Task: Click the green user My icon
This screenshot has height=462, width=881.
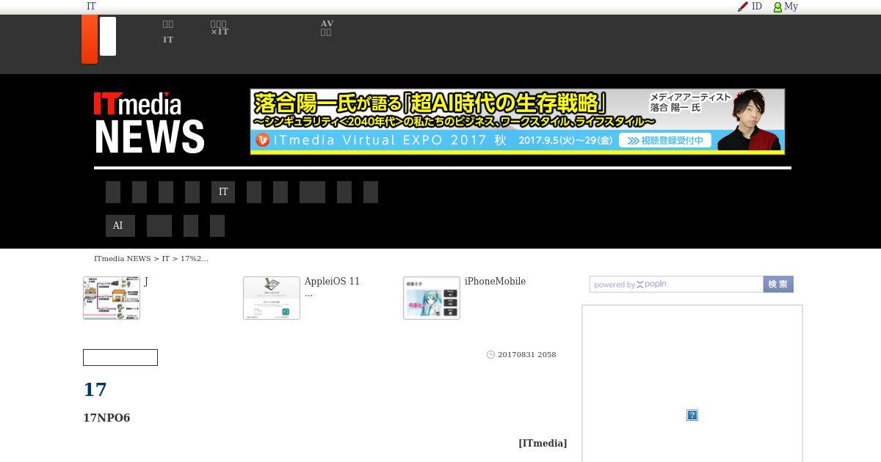Action: [777, 7]
